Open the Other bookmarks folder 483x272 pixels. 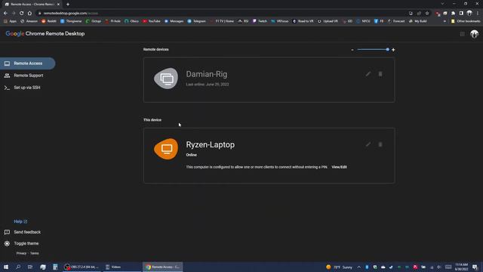(x=466, y=21)
